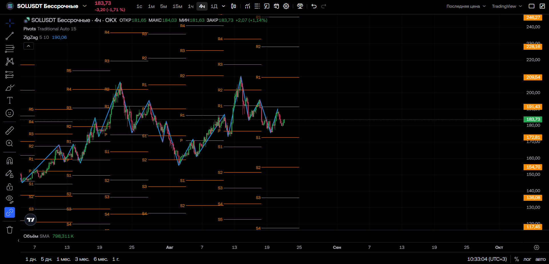549x264 pixels.
Task: Select the XABCD pattern drawing tool
Action: (10, 61)
